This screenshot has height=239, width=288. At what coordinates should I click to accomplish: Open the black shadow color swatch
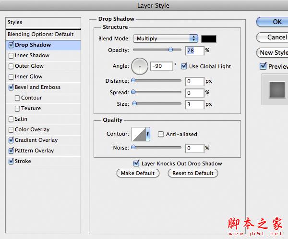click(209, 39)
